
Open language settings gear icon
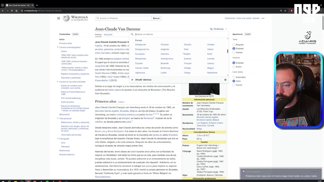click(225, 80)
